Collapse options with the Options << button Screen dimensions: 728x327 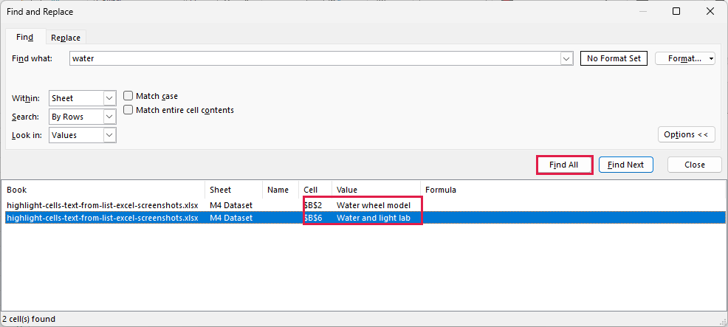[686, 134]
